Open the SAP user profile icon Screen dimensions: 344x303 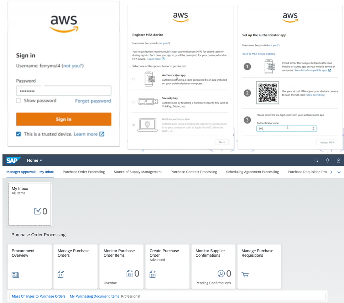(339, 161)
